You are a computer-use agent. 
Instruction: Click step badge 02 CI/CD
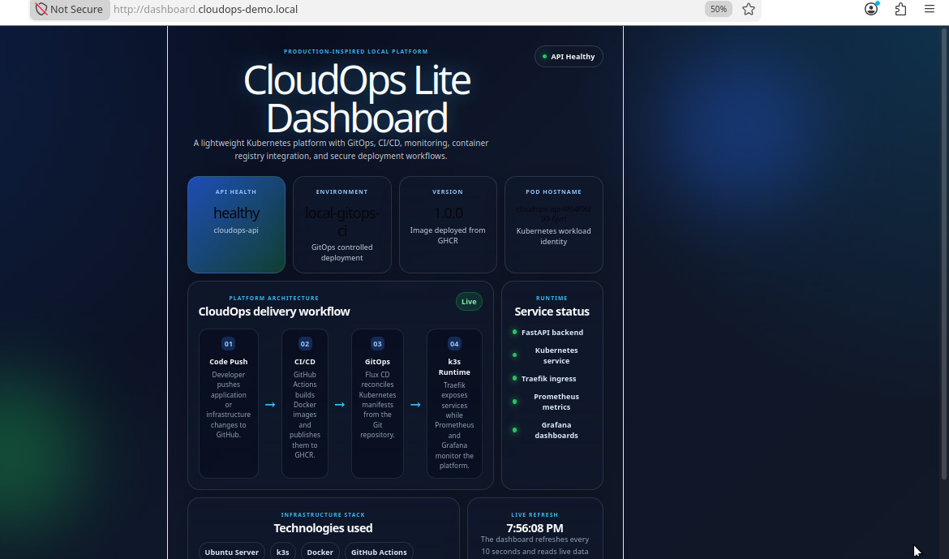(305, 344)
